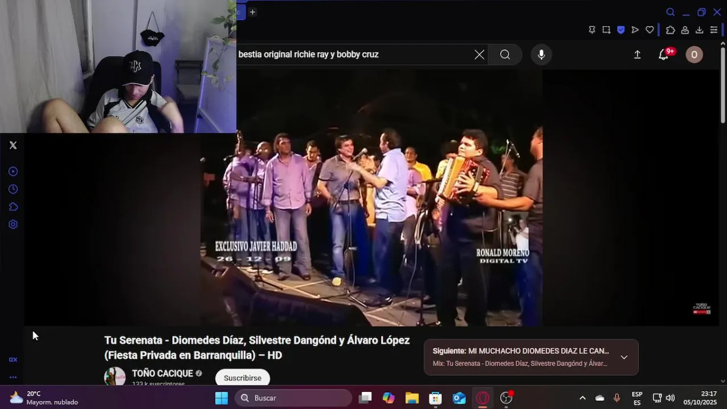This screenshot has height=409, width=727.
Task: Click the Suscribirse button
Action: point(242,378)
